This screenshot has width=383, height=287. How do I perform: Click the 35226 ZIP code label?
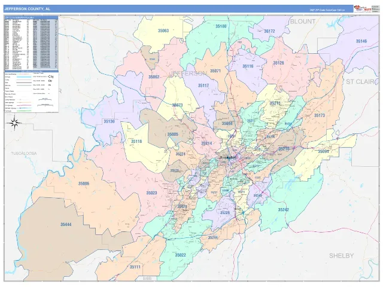(225, 213)
